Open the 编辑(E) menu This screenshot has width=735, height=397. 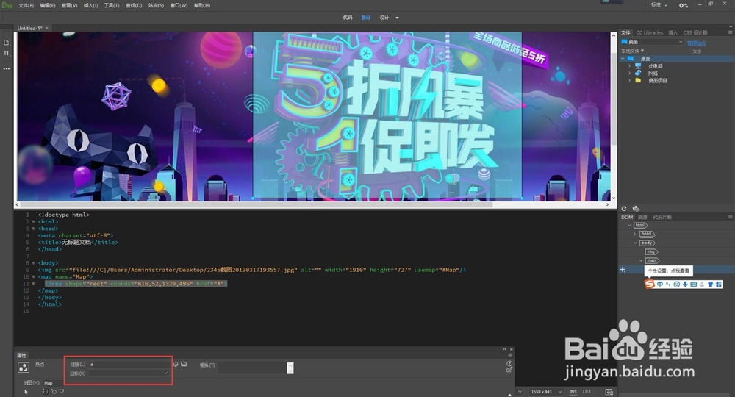(48, 6)
